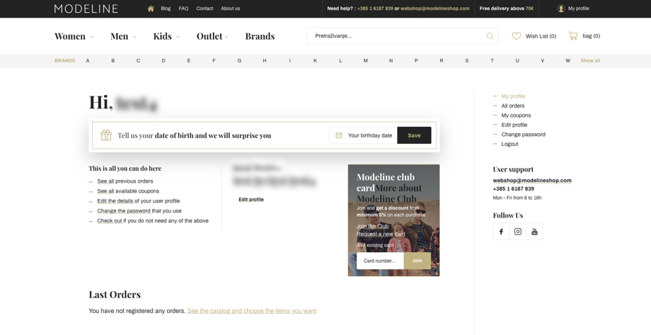Expand the Men menu
This screenshot has height=335, width=651.
pyautogui.click(x=123, y=36)
